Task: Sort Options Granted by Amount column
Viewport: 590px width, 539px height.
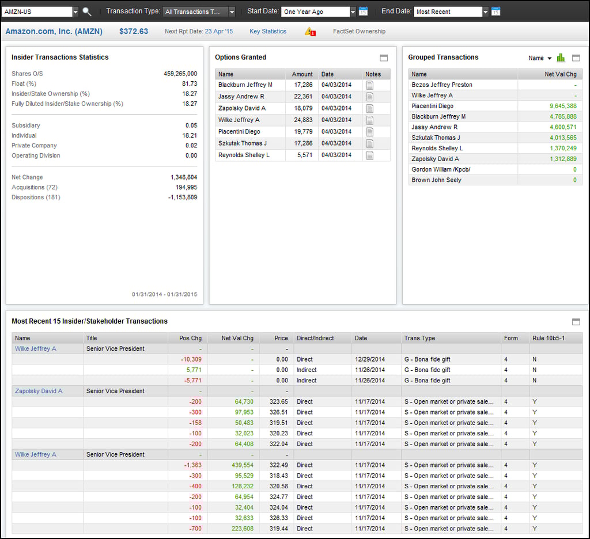Action: point(302,74)
